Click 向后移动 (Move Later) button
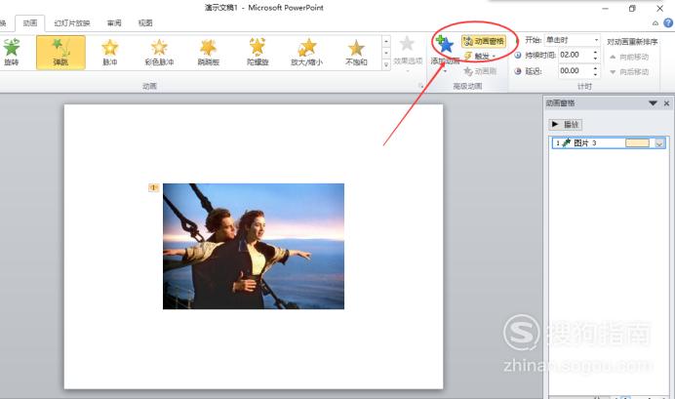Viewport: 675px width, 399px height. click(629, 72)
